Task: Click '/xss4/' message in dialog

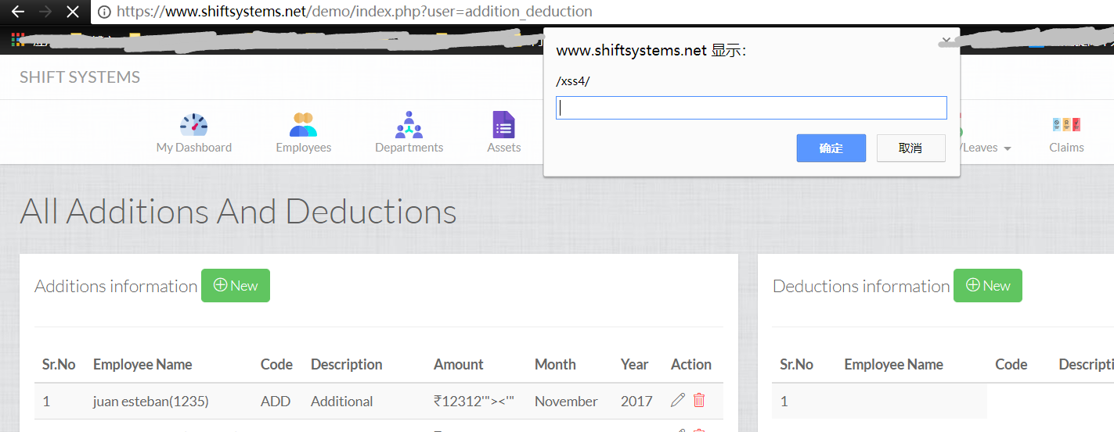Action: coord(572,81)
